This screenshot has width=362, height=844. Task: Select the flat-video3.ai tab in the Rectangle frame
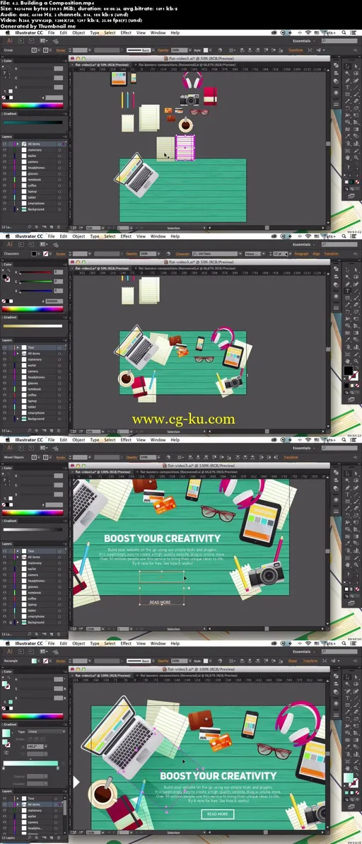pyautogui.click(x=101, y=675)
